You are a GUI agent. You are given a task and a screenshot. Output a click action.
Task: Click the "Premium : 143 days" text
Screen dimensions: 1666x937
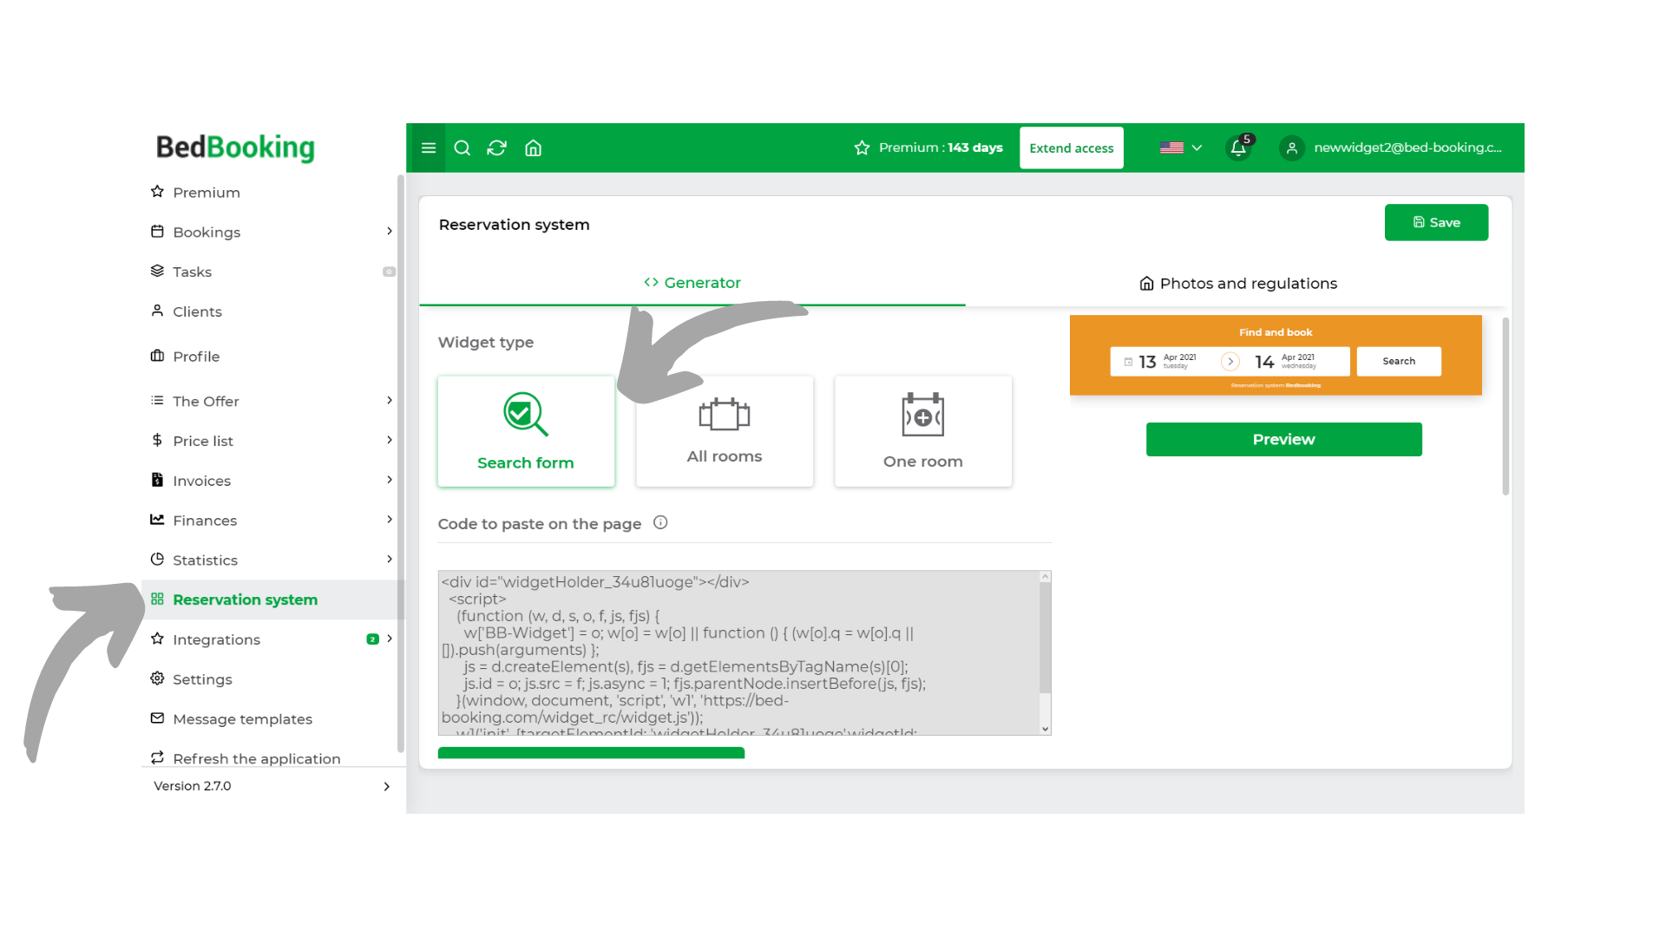tap(941, 148)
